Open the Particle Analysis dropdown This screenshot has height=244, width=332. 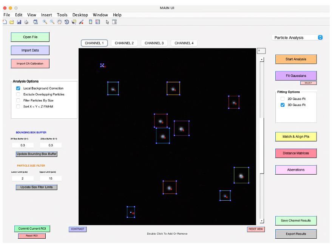tap(297, 38)
